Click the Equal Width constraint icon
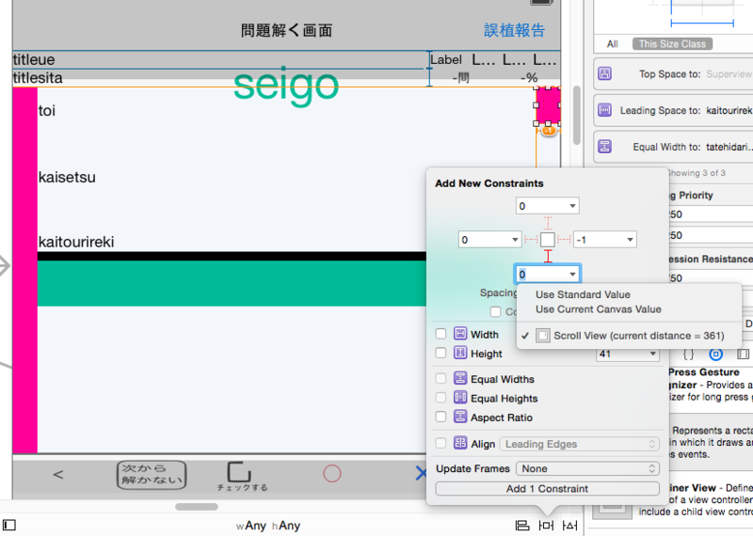 [604, 147]
